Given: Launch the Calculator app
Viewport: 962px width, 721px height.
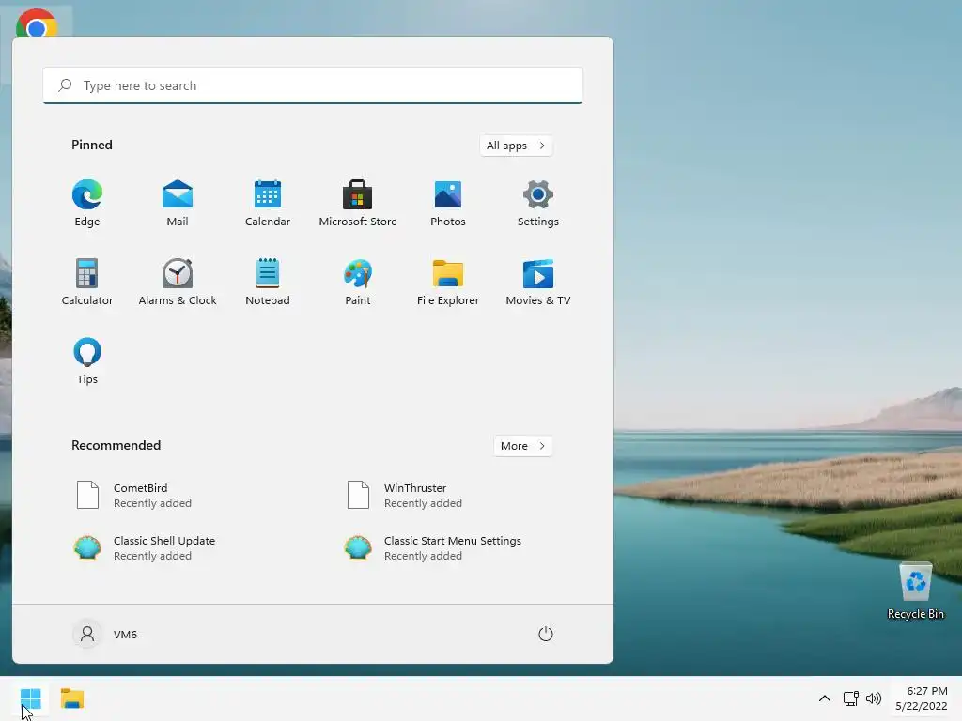Looking at the screenshot, I should (87, 282).
